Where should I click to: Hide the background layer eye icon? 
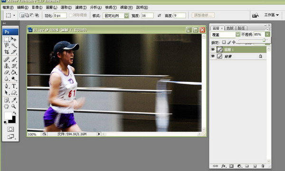pos(213,56)
